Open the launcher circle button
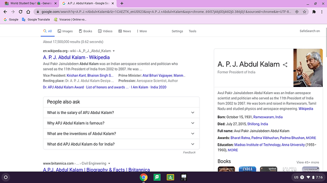327x183 pixels. tap(6, 177)
